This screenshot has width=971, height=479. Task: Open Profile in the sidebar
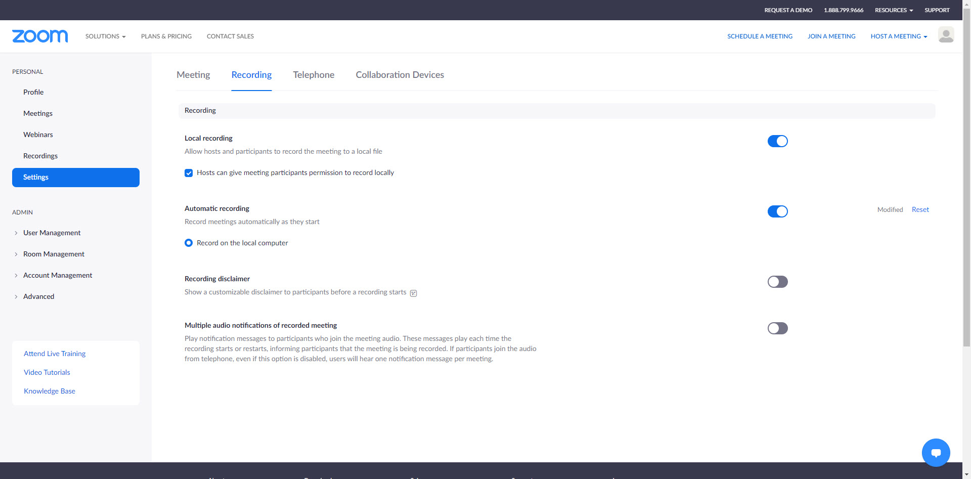pyautogui.click(x=33, y=92)
